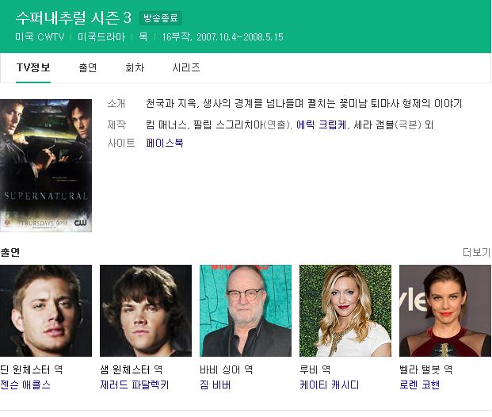Click the 방송종료 status badge
The height and width of the screenshot is (417, 492).
(x=161, y=18)
